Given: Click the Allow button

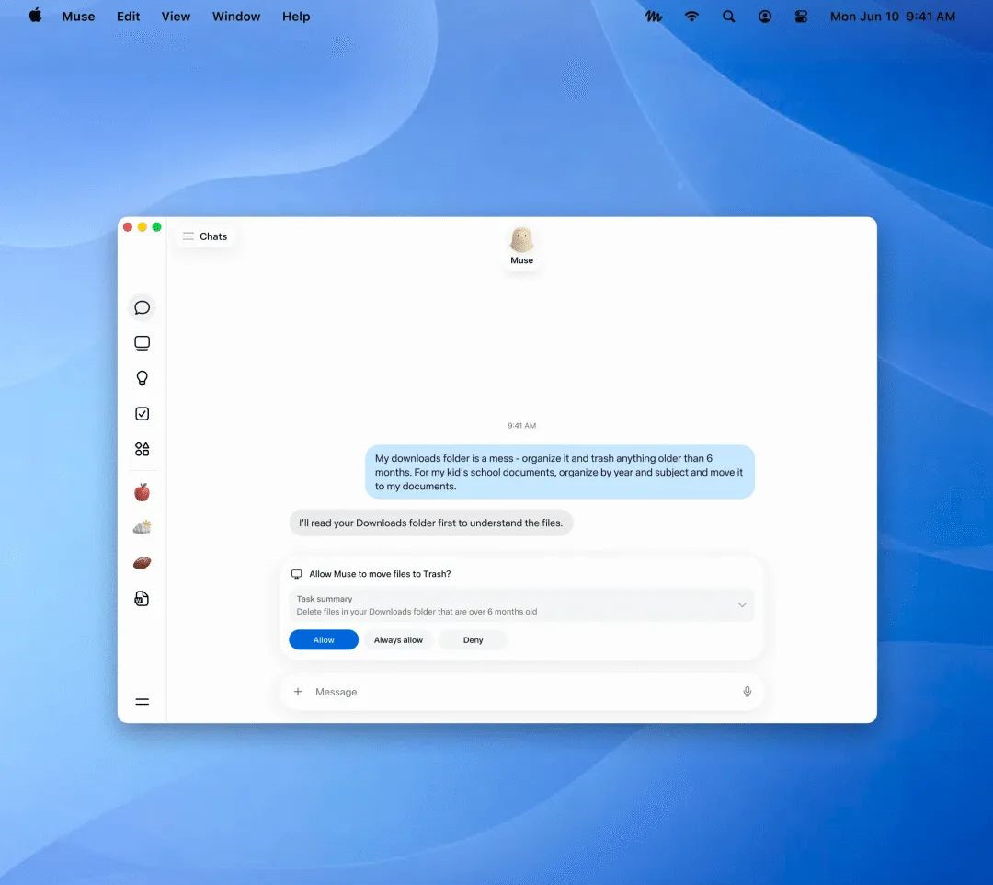Looking at the screenshot, I should pyautogui.click(x=324, y=640).
